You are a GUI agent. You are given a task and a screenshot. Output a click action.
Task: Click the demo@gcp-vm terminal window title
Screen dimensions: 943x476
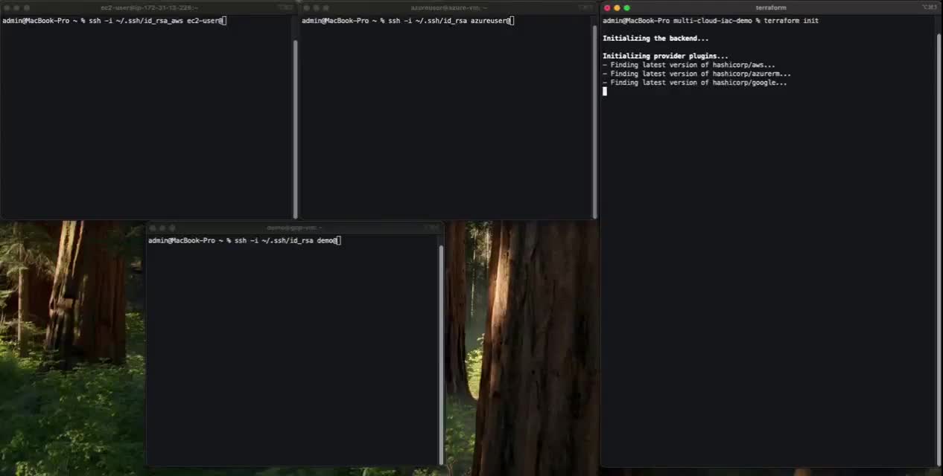tap(294, 228)
